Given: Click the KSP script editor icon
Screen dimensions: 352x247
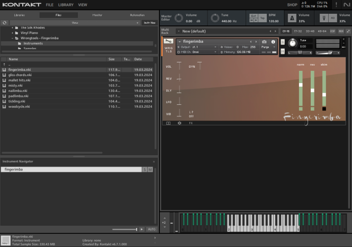Looking at the screenshot, I should 332,31.
